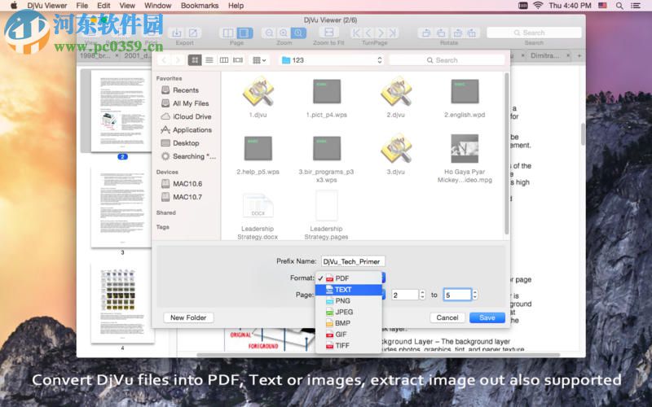
Task: Select the 2.djvu file icon
Action: pyautogui.click(x=395, y=91)
